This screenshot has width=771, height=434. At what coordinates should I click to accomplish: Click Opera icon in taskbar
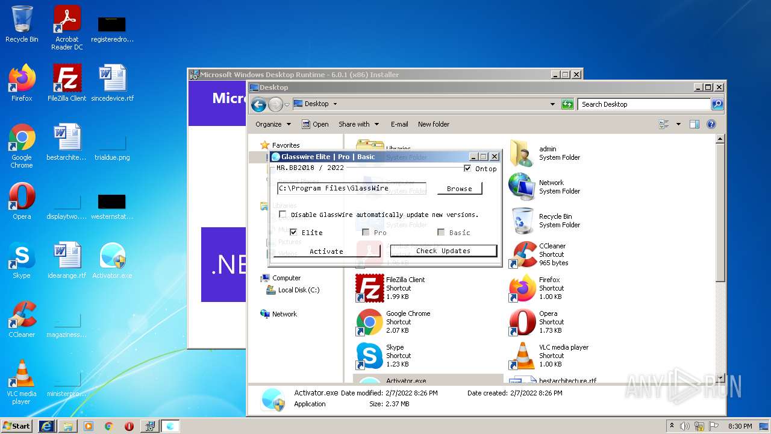pos(129,426)
